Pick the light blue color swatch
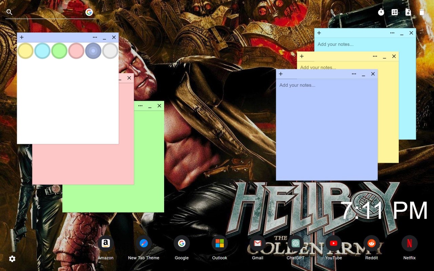 tap(42, 51)
